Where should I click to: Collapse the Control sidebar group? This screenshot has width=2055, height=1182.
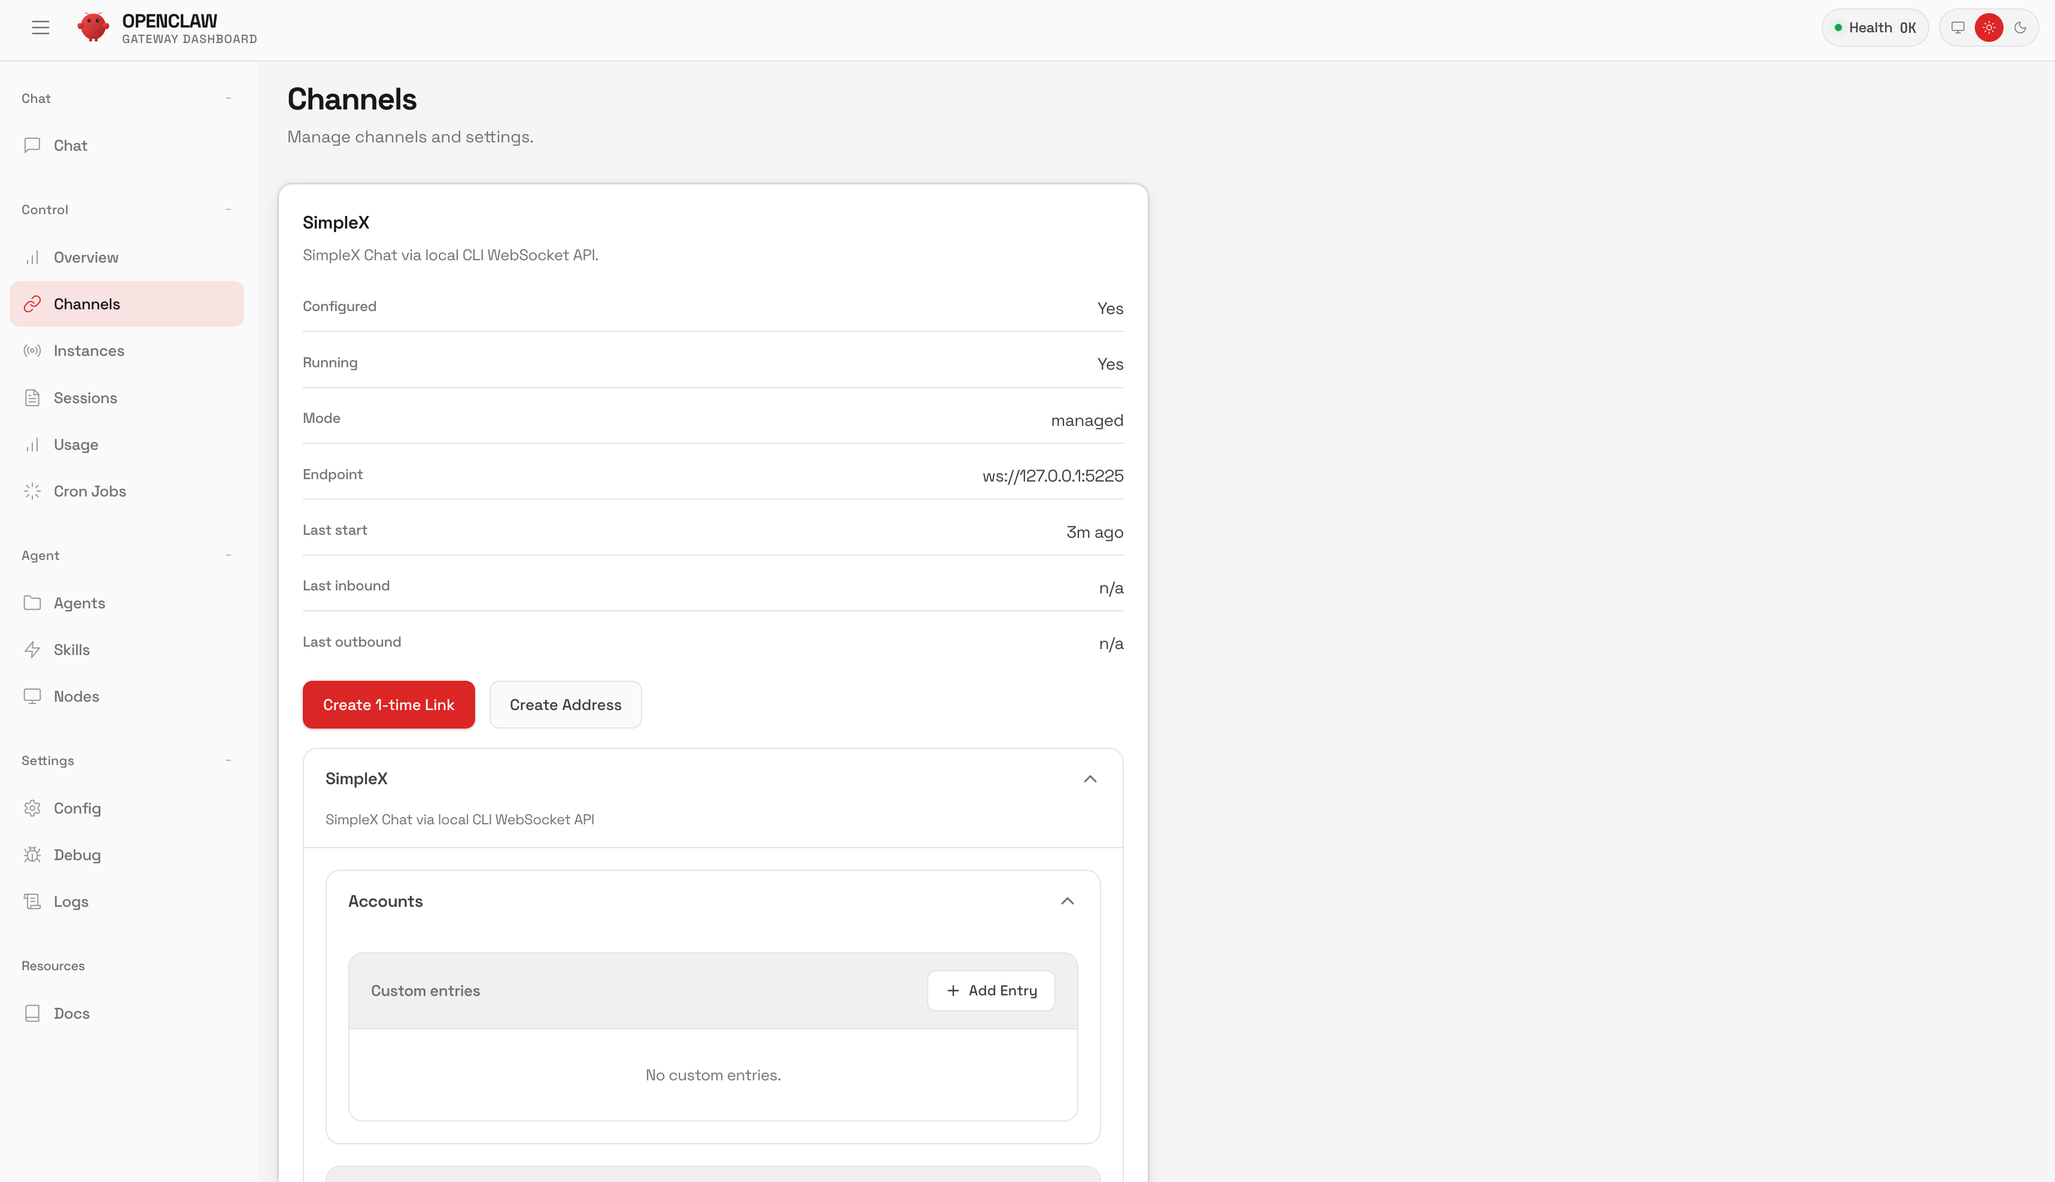tap(228, 209)
